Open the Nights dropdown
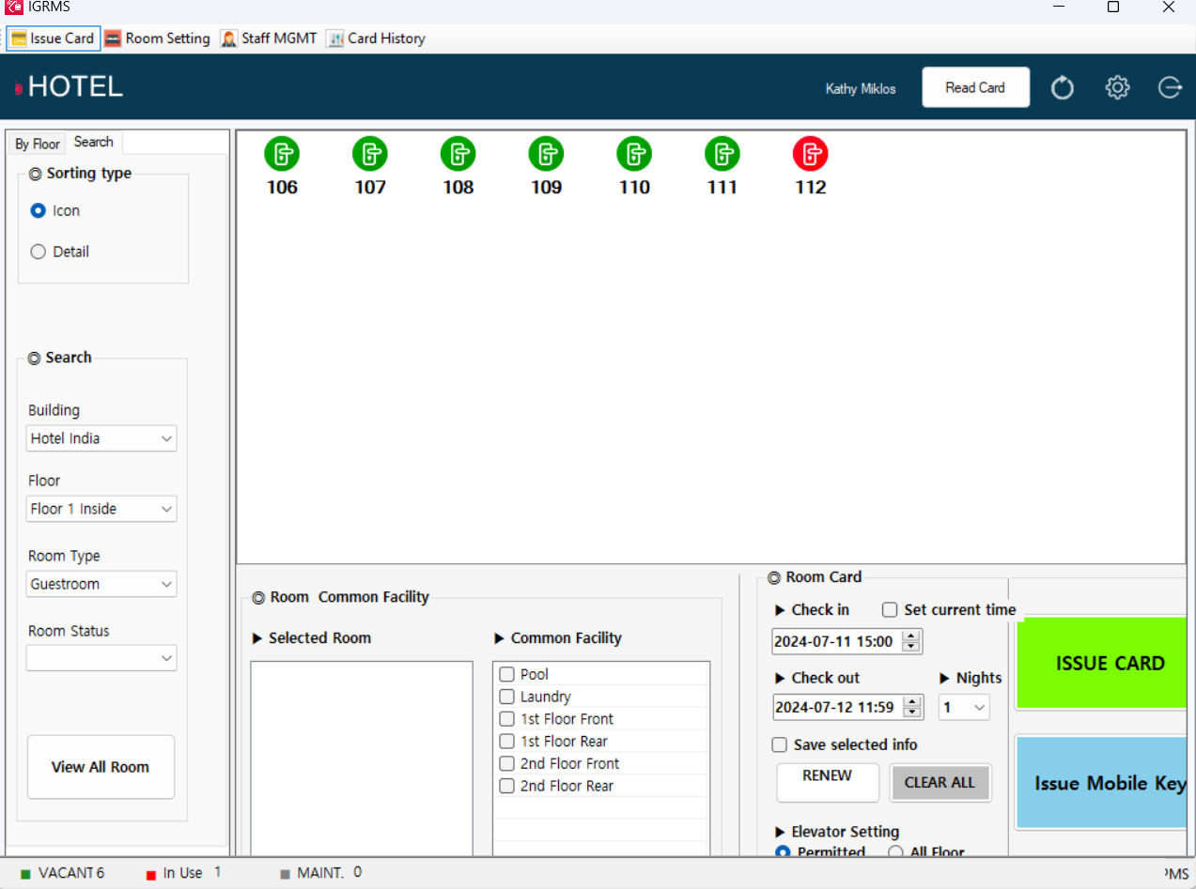Screen dimensions: 1196x889 (964, 707)
